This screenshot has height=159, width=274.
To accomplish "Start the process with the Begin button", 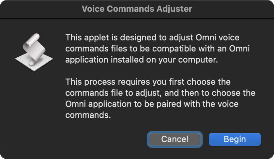I will click(x=235, y=139).
